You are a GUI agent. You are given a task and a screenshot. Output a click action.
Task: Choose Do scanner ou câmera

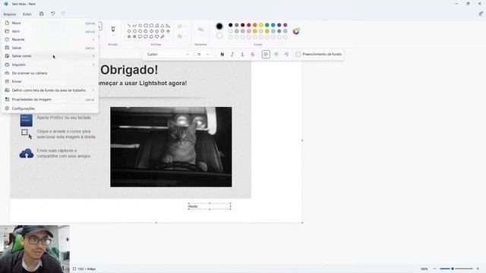click(50, 73)
